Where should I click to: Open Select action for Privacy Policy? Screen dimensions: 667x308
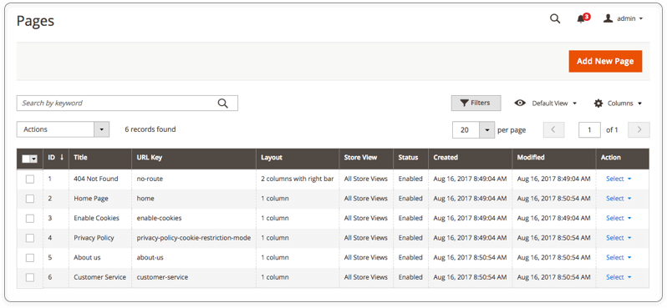click(619, 238)
